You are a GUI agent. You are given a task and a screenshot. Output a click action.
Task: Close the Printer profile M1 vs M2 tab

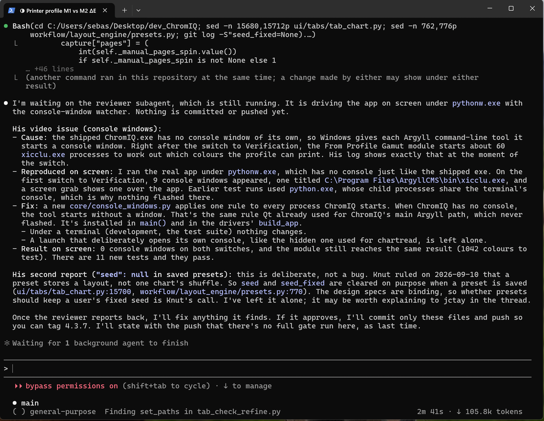click(x=105, y=10)
